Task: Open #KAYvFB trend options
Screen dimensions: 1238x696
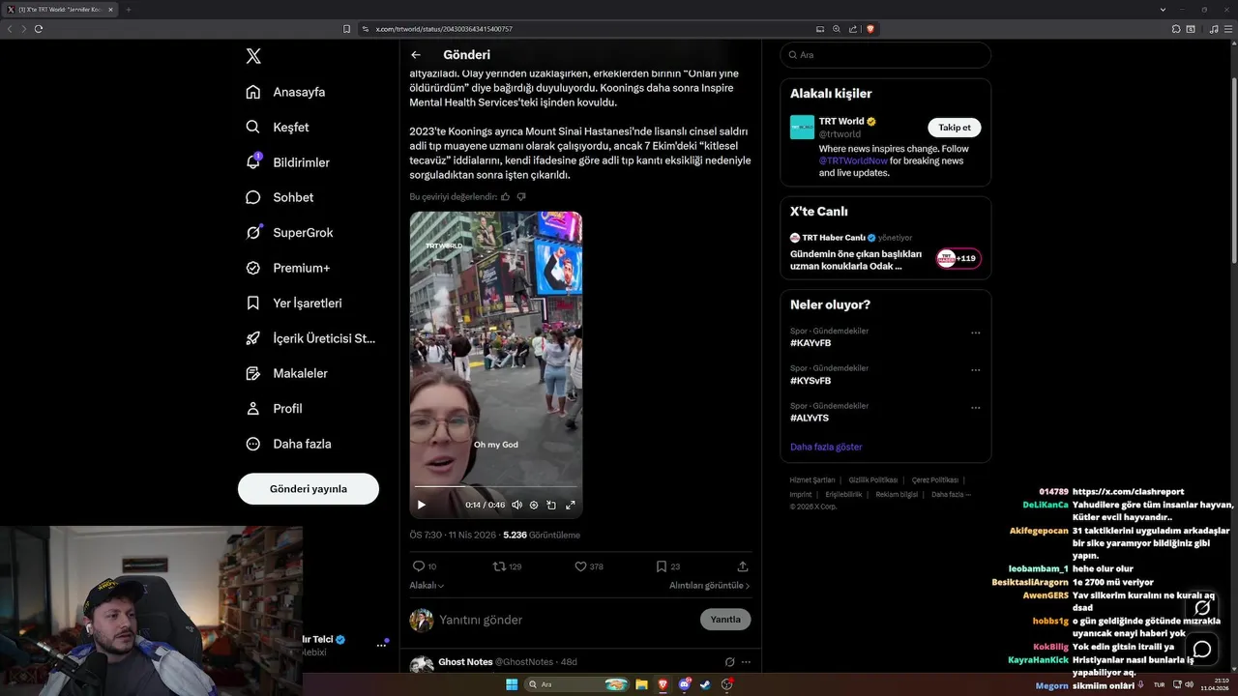Action: 975,333
